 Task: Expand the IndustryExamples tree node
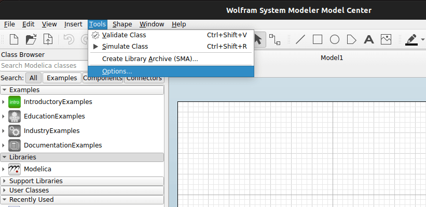pos(3,131)
